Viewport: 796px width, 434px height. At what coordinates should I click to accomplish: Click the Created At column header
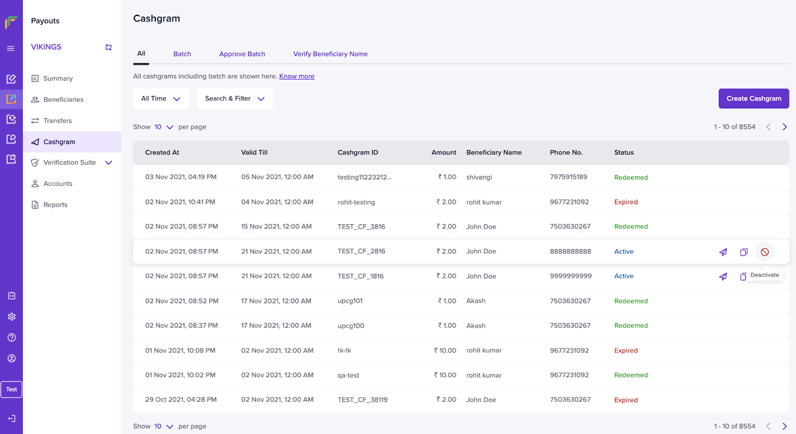pyautogui.click(x=162, y=153)
